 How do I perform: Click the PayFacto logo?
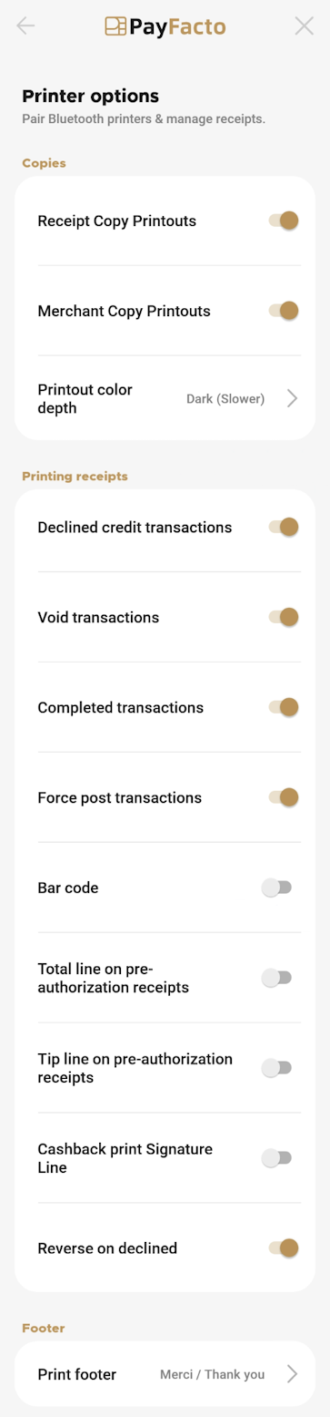(x=165, y=26)
